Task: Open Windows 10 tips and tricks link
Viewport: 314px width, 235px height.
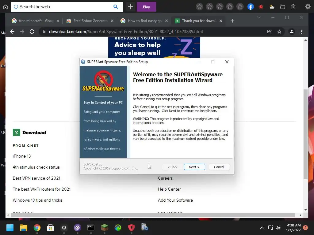Action: tap(37, 200)
